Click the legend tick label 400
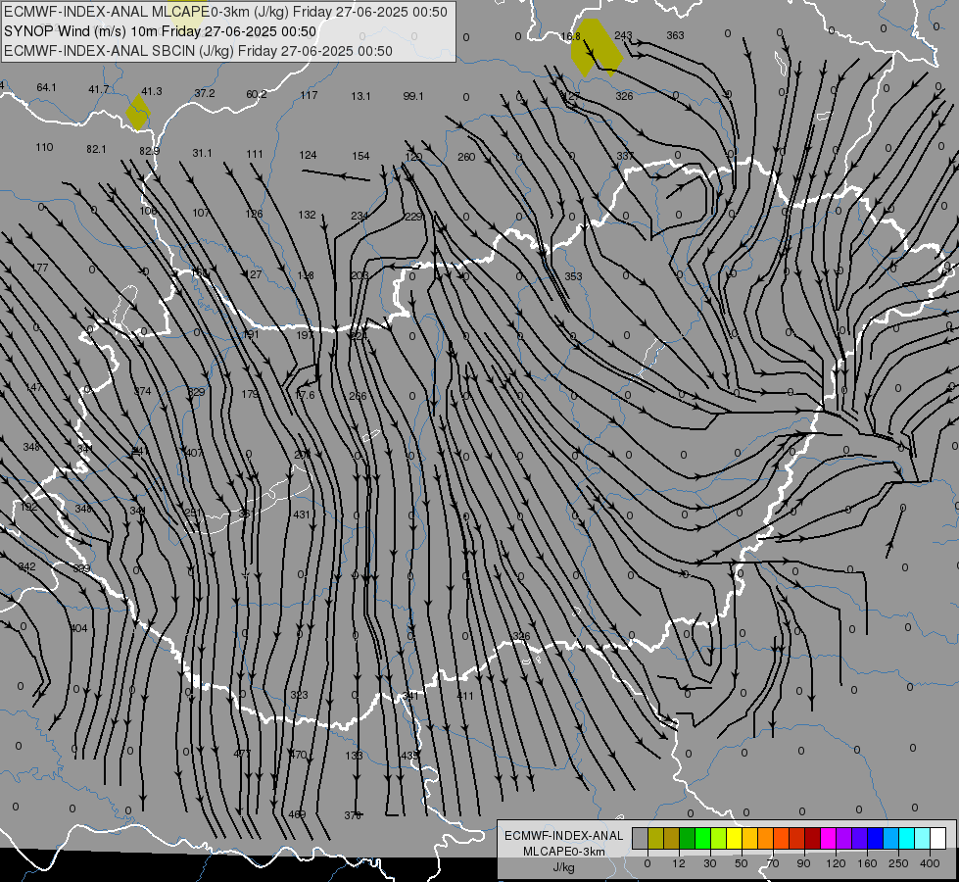 click(x=930, y=863)
